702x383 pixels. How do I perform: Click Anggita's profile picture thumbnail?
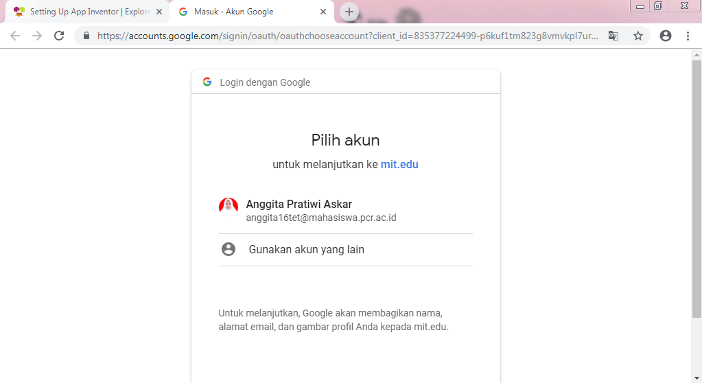pos(229,207)
